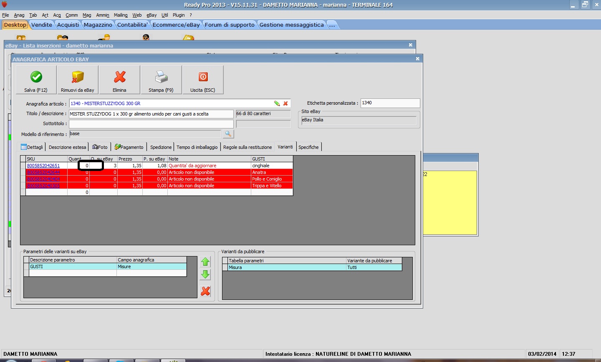Screen dimensions: 601x362
Task: Move the variant parameter up with the green arrow
Action: (205, 262)
